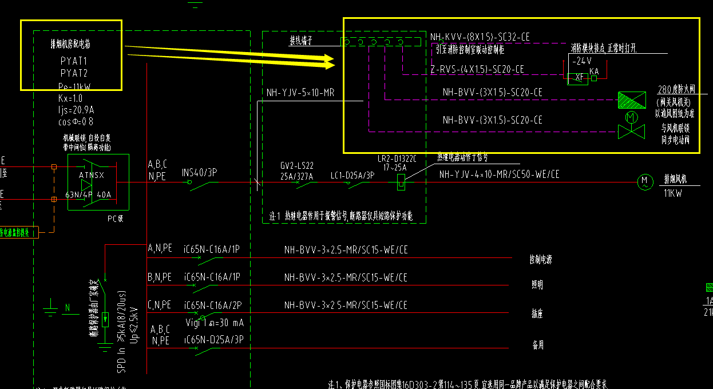Select the LC1-D25A/3P contactor label
Viewport: 713px width, 389px height.
(352, 176)
